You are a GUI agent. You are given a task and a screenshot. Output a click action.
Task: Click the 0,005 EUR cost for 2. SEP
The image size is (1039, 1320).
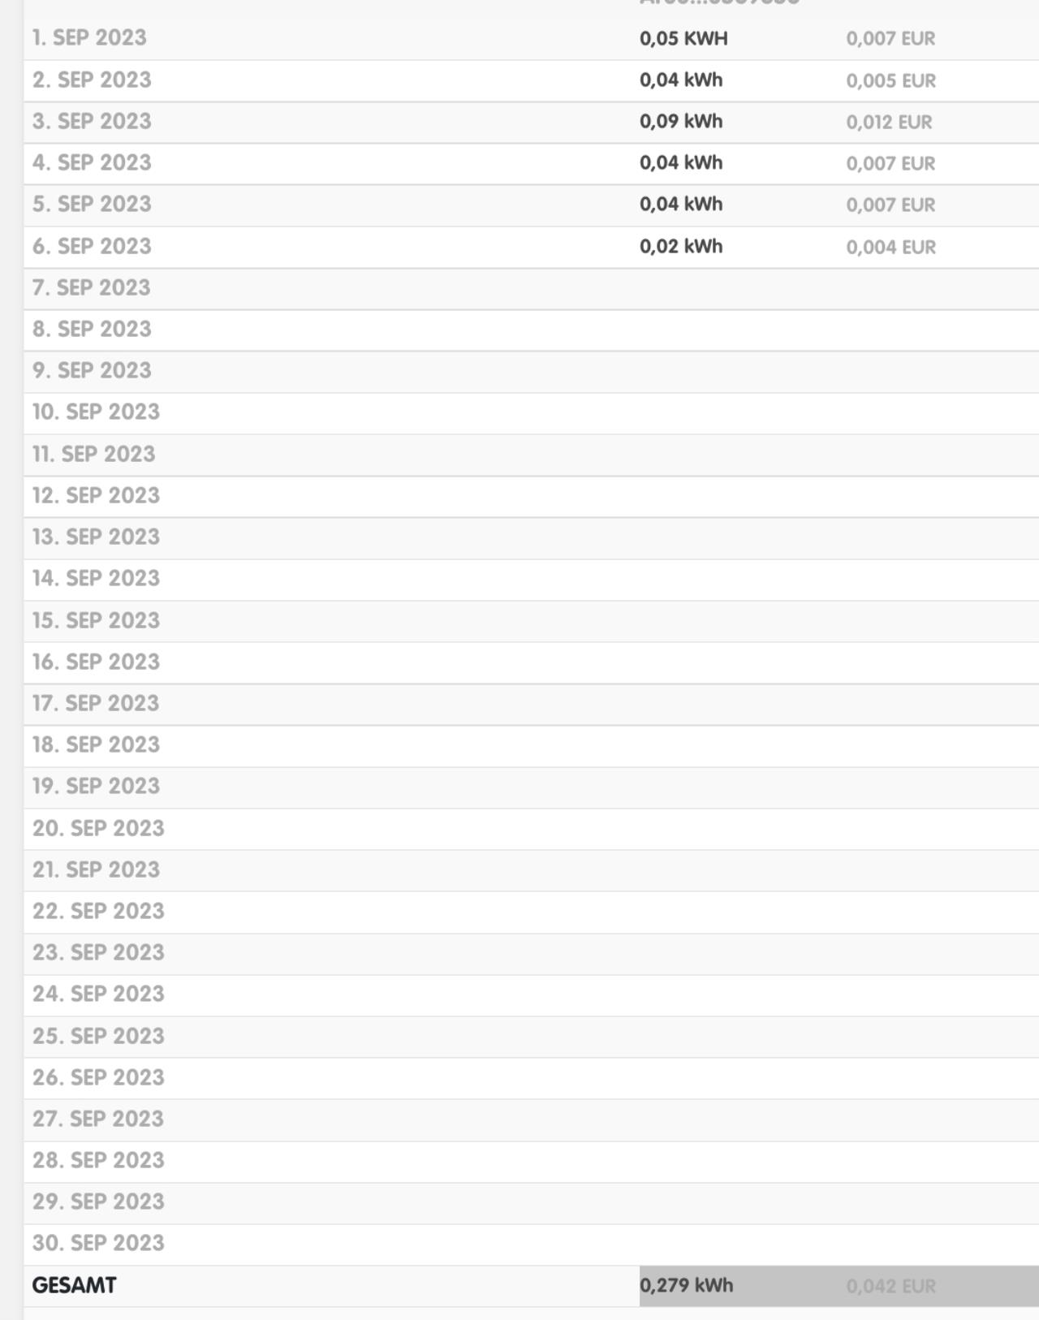point(890,80)
